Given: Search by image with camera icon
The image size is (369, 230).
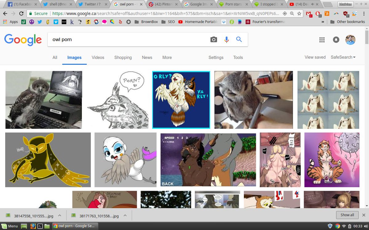Looking at the screenshot, I should tap(214, 39).
